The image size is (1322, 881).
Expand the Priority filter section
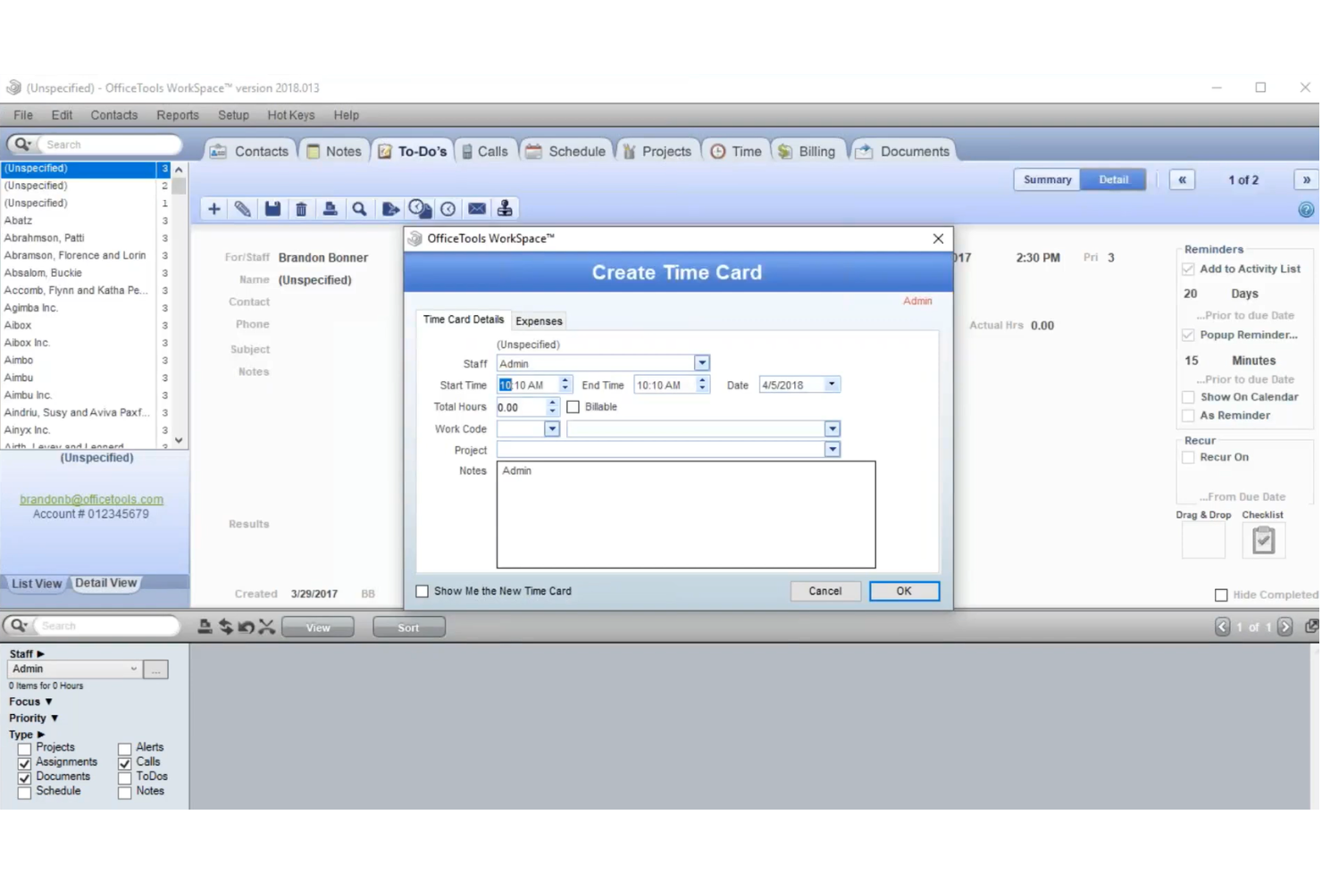pos(54,719)
